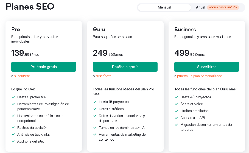Click the 139,95$/mes price
Screen dimensions: 249x153
coord(25,53)
